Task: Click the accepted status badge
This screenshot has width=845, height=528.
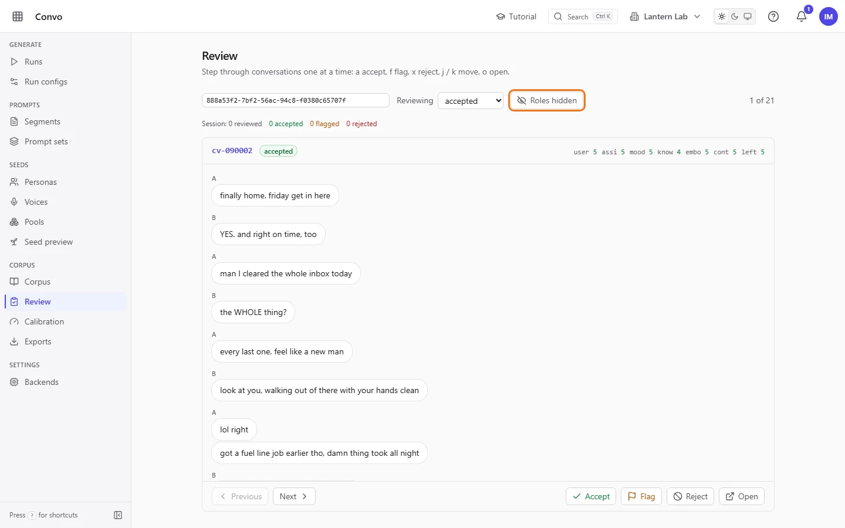Action: coord(278,151)
